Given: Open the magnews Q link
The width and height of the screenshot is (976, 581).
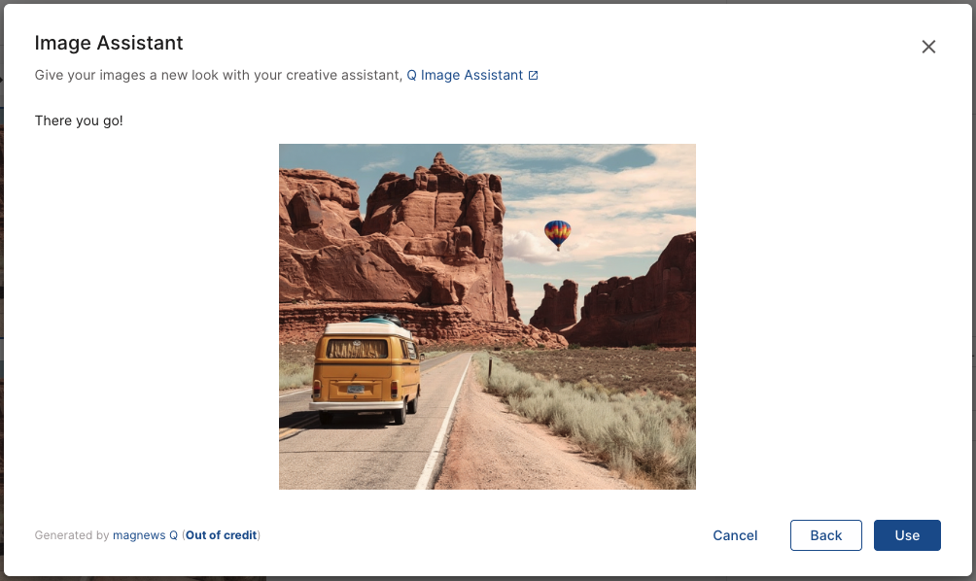Looking at the screenshot, I should [145, 535].
